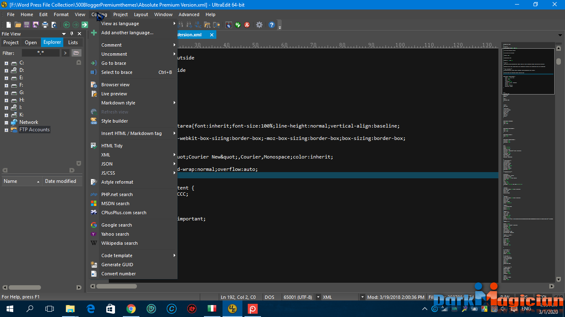The image size is (565, 317).
Task: Click the solid green right-arrow toolbar button
Action: (x=85, y=25)
